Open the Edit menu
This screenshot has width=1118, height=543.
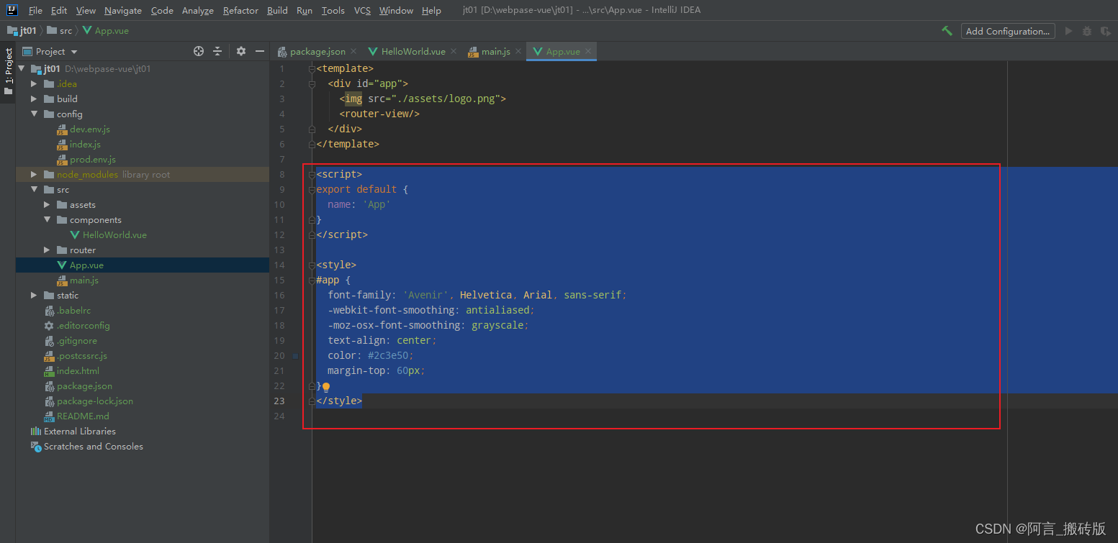(x=59, y=10)
